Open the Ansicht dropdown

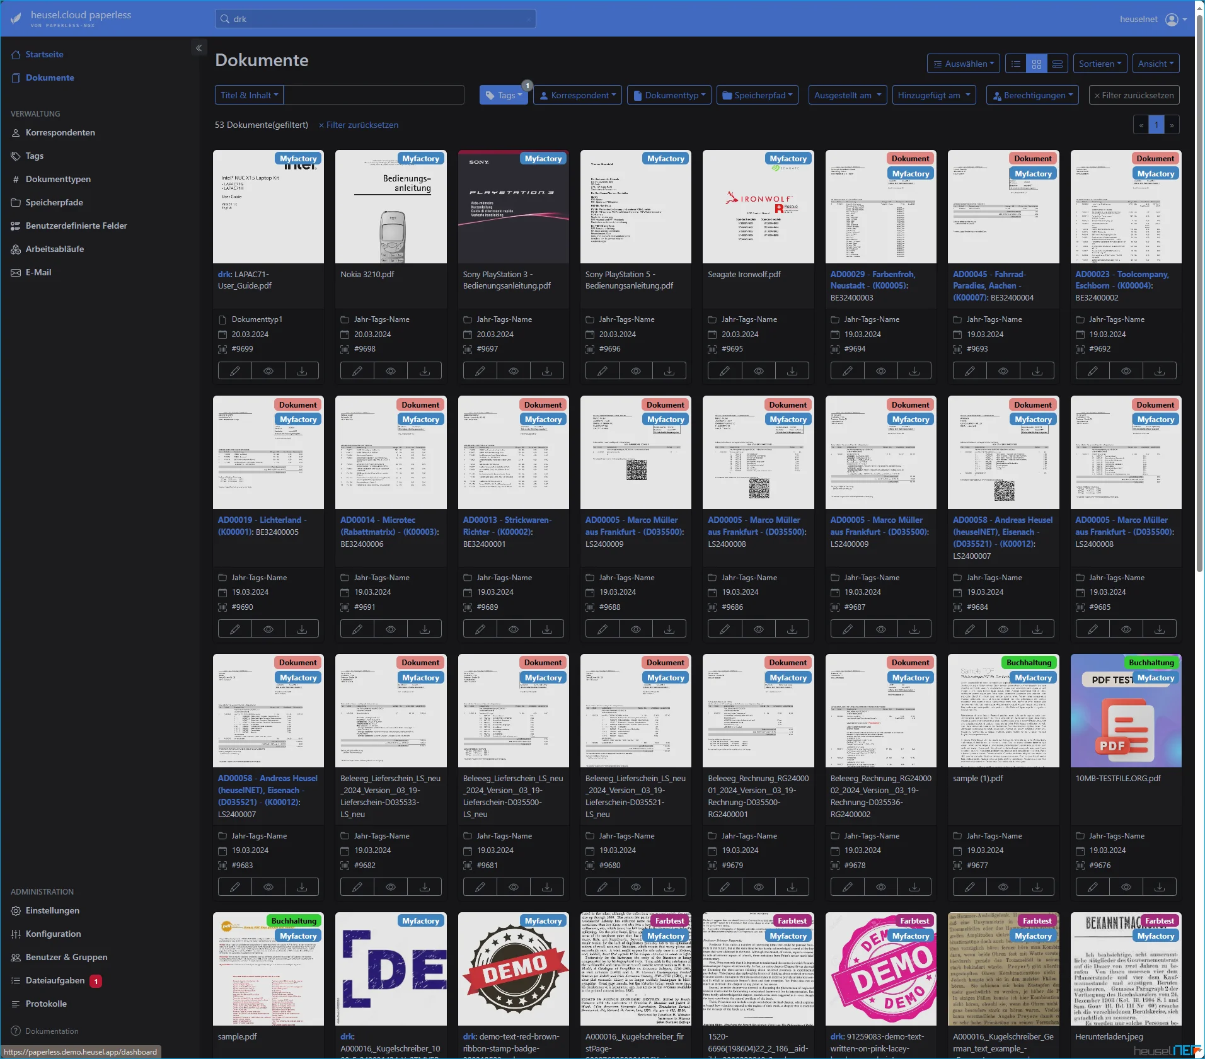coord(1156,64)
